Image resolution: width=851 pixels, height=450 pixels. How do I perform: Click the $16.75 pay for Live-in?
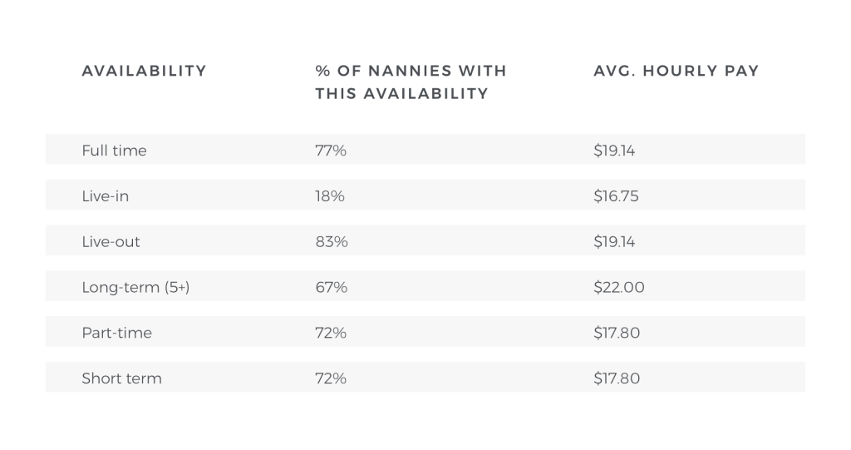(616, 196)
